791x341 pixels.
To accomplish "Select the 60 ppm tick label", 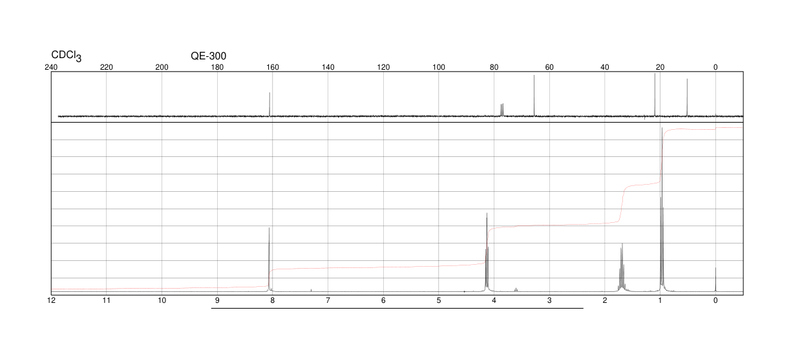I will click(x=549, y=67).
